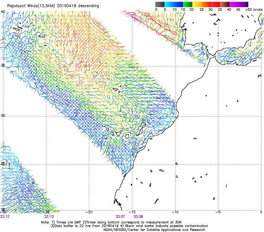Click the NOAA/NESDIS credit line
The image size is (264, 232).
pos(154,230)
